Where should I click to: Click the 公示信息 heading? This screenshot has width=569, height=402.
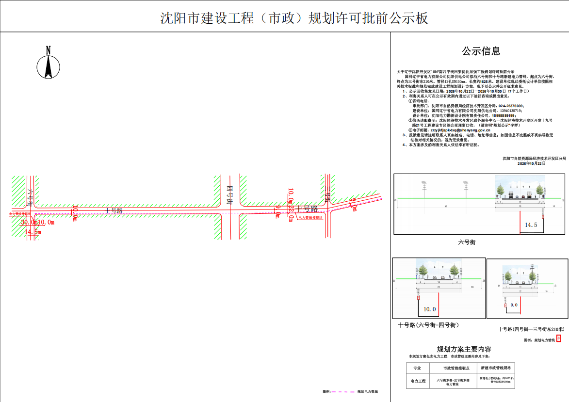481,51
